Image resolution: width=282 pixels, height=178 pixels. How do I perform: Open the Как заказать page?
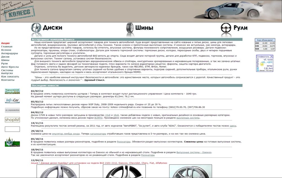[10, 76]
